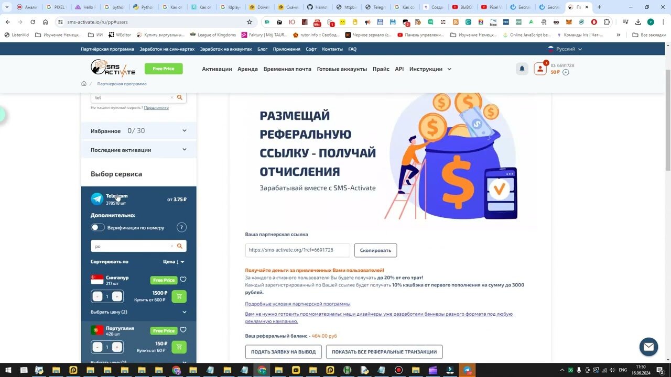The height and width of the screenshot is (377, 671).
Task: Expand the Избранное section
Action: click(138, 131)
